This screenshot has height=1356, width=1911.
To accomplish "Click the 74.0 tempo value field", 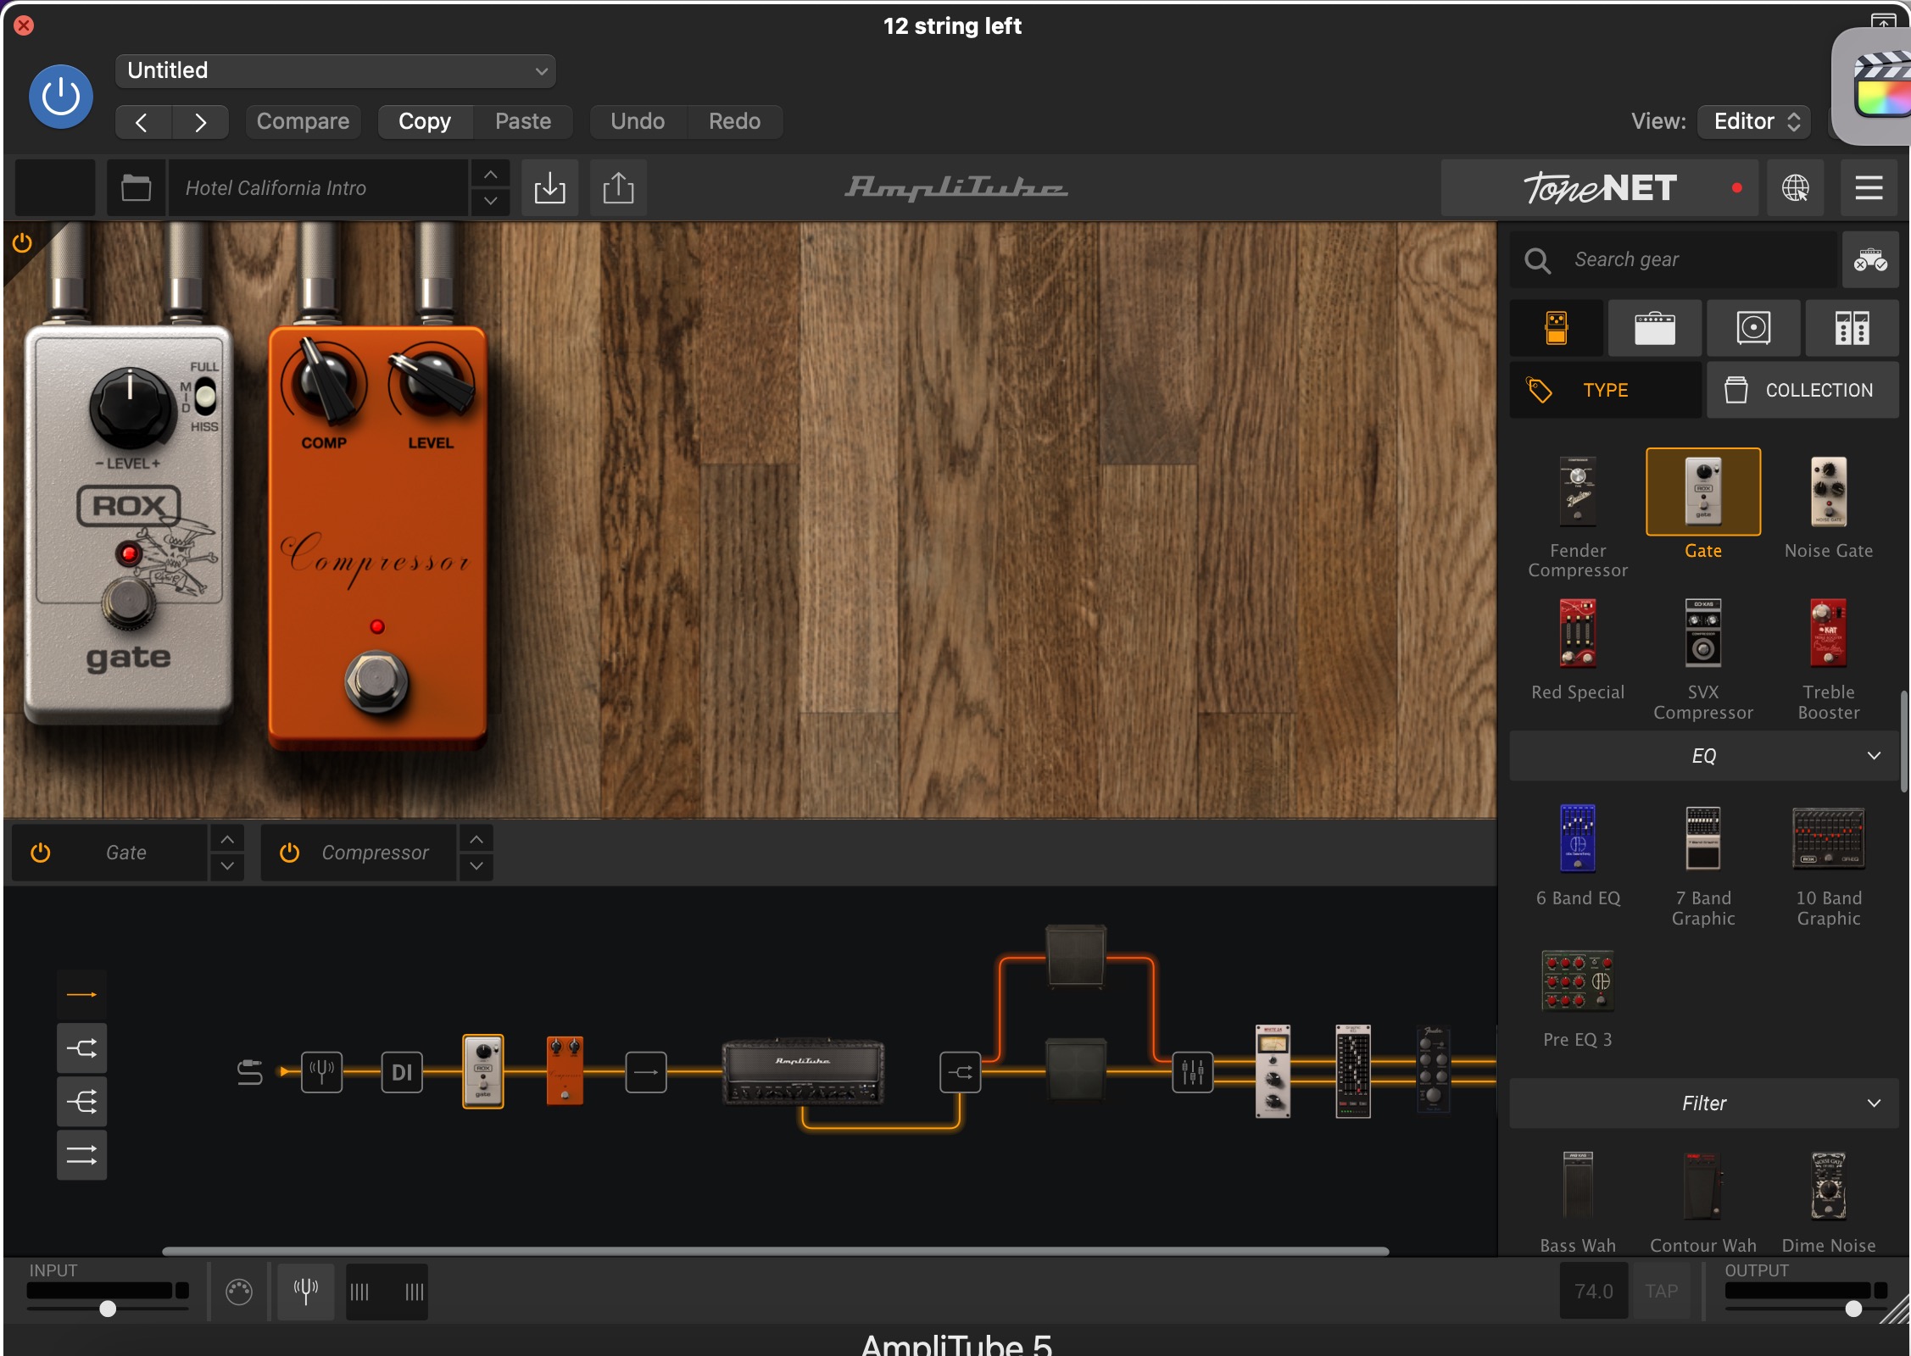I will click(x=1593, y=1291).
